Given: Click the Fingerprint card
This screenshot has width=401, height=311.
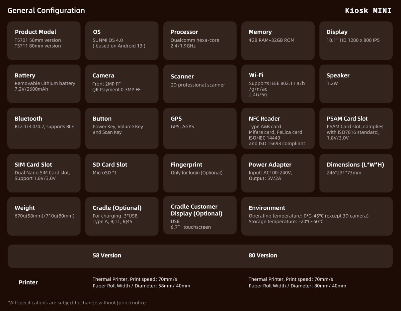Looking at the screenshot, I should (x=200, y=173).
